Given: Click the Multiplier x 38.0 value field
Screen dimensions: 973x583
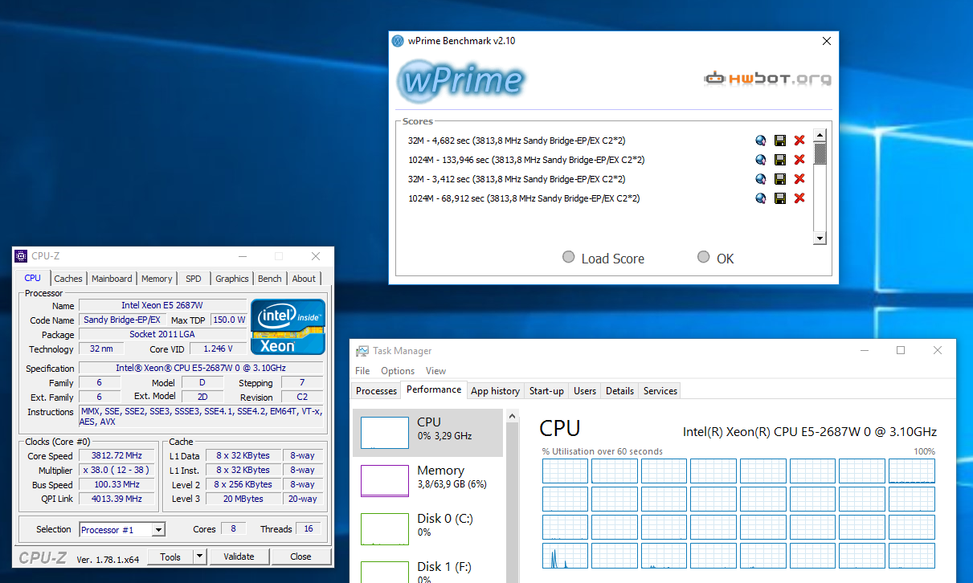Looking at the screenshot, I should click(x=117, y=470).
